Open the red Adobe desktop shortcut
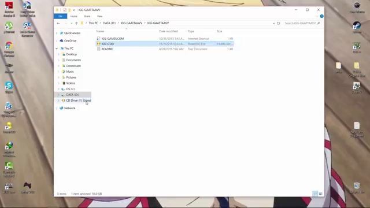Viewport: 370px width, 208px height. (9, 9)
